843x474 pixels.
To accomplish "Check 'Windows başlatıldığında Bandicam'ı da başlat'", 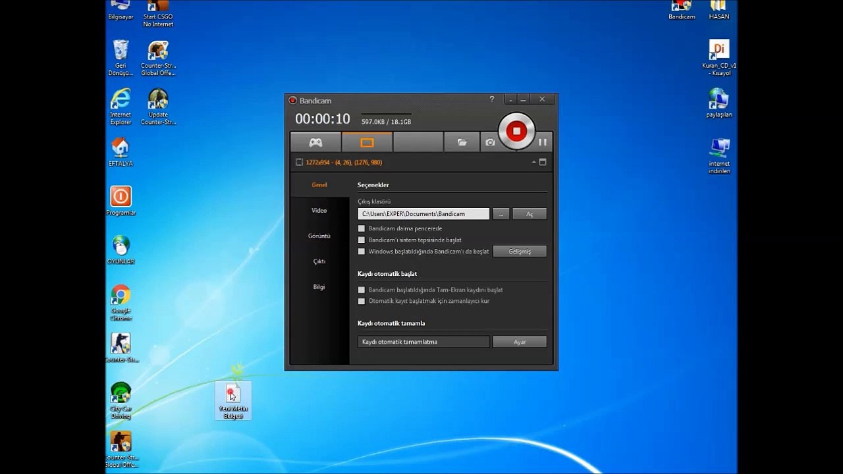I will (361, 251).
